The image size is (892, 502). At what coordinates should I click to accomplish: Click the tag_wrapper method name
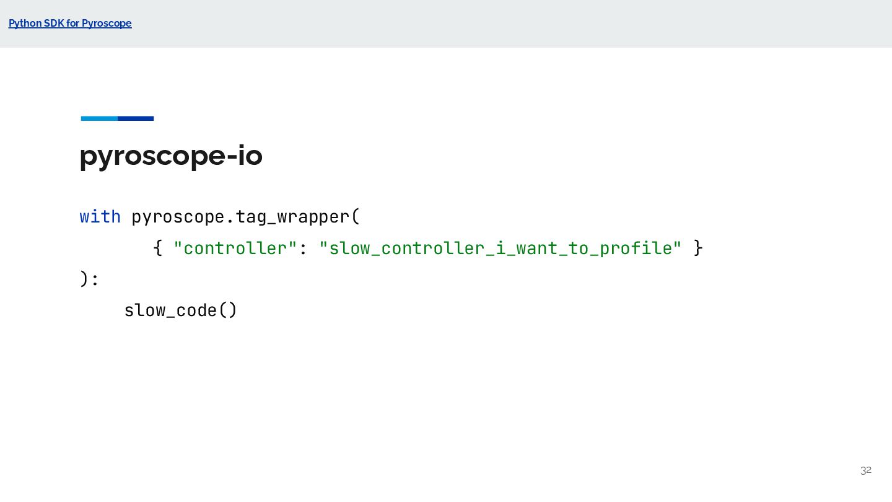292,218
